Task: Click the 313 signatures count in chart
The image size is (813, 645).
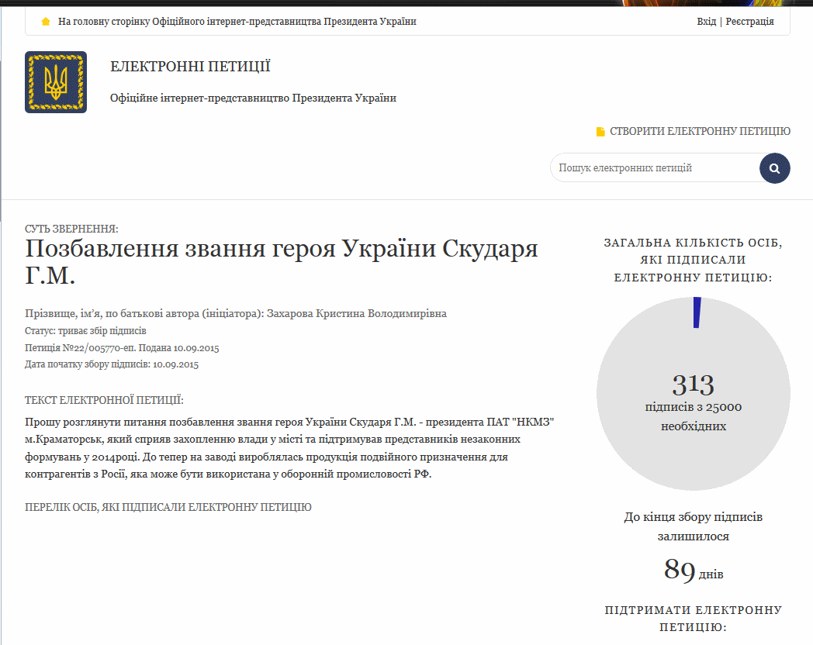Action: [693, 385]
